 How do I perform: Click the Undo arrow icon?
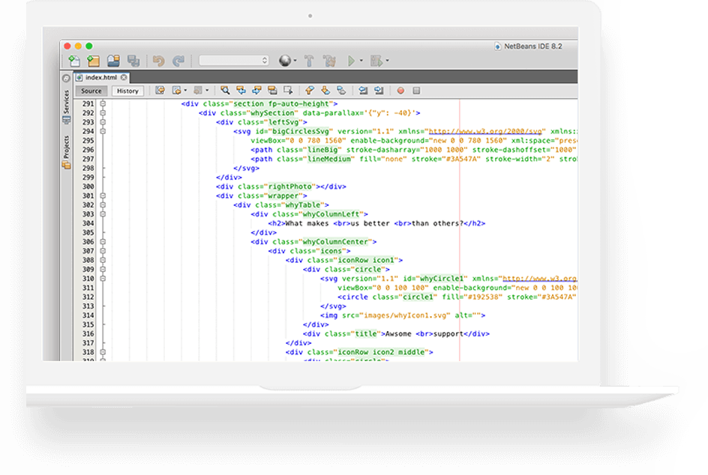tap(158, 61)
